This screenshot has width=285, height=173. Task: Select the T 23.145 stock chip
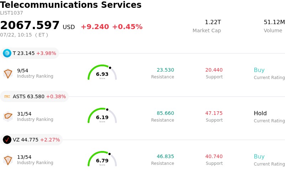[30, 53]
